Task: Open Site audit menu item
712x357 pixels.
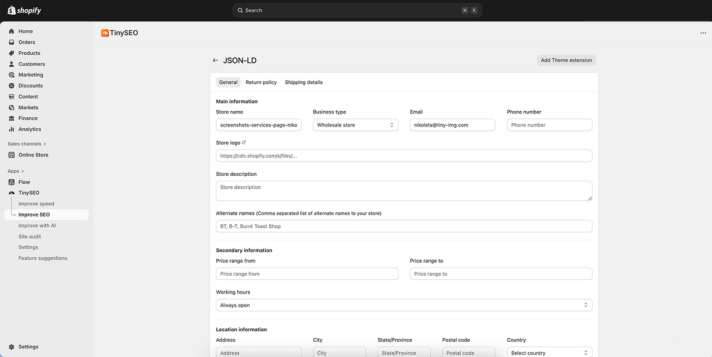Action: pos(30,237)
